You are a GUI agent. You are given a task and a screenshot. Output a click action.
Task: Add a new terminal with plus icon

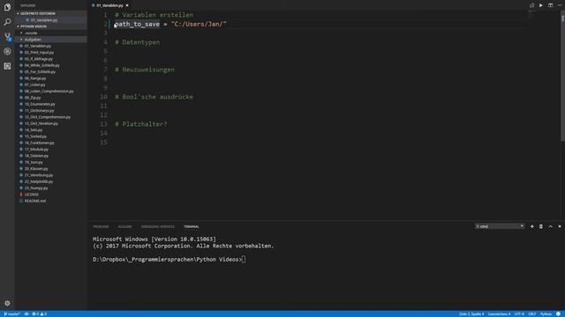[531, 226]
